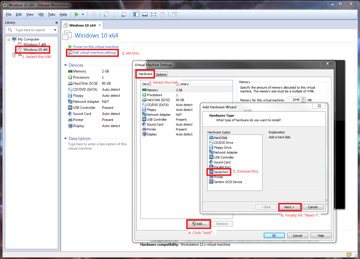Image resolution: width=360 pixels, height=259 pixels.
Task: Click the memory size input field showing 2048
Action: (293, 100)
